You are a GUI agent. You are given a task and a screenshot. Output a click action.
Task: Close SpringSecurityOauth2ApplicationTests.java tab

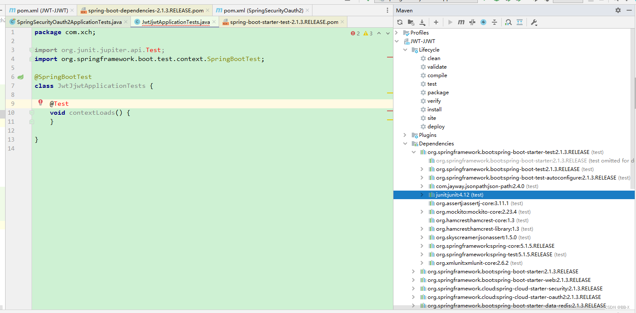click(x=126, y=22)
